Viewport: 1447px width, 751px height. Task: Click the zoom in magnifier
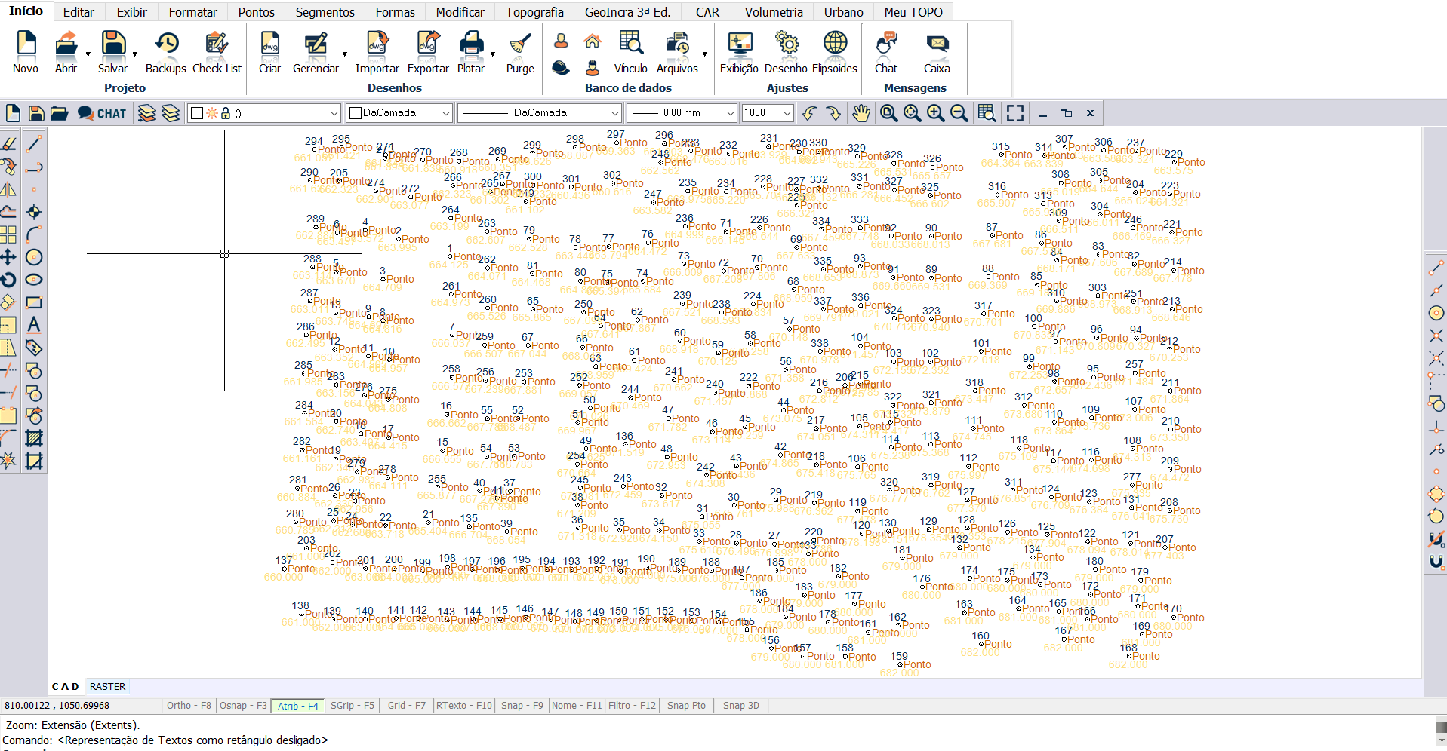pyautogui.click(x=935, y=113)
